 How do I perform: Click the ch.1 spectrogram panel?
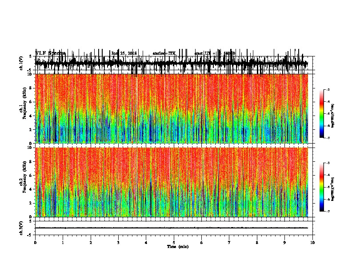click(x=172, y=108)
